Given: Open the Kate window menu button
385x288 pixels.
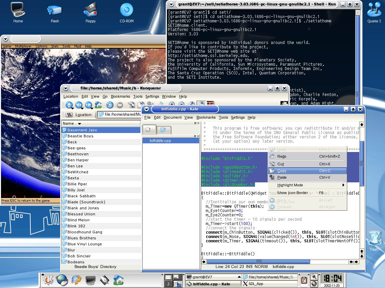Looking at the screenshot, I should [x=147, y=109].
